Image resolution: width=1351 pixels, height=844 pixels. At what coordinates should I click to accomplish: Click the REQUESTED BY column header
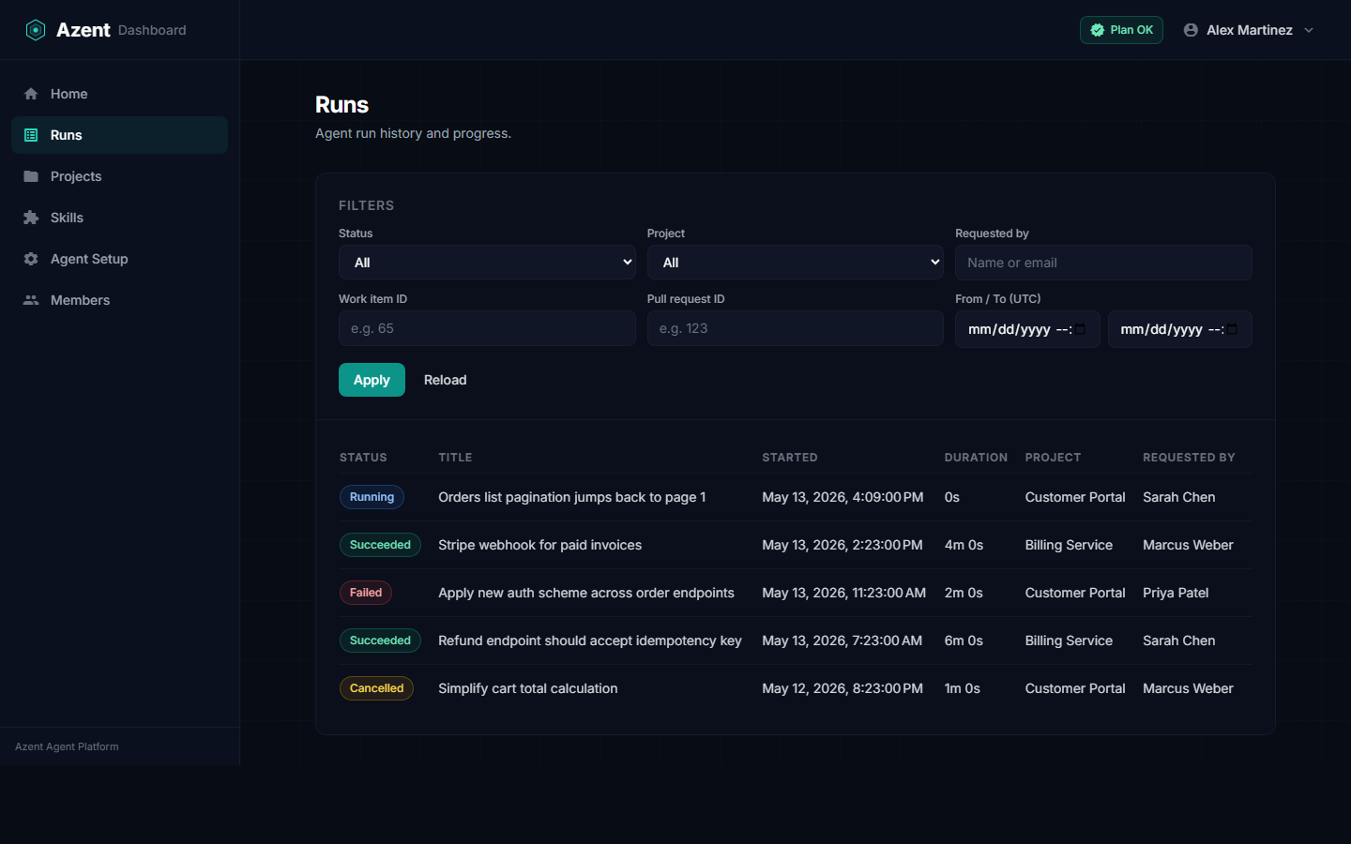(1189, 458)
